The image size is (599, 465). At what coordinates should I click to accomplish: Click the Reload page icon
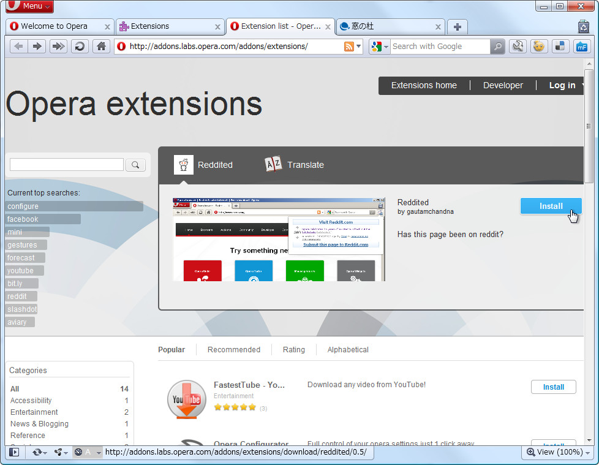[80, 46]
